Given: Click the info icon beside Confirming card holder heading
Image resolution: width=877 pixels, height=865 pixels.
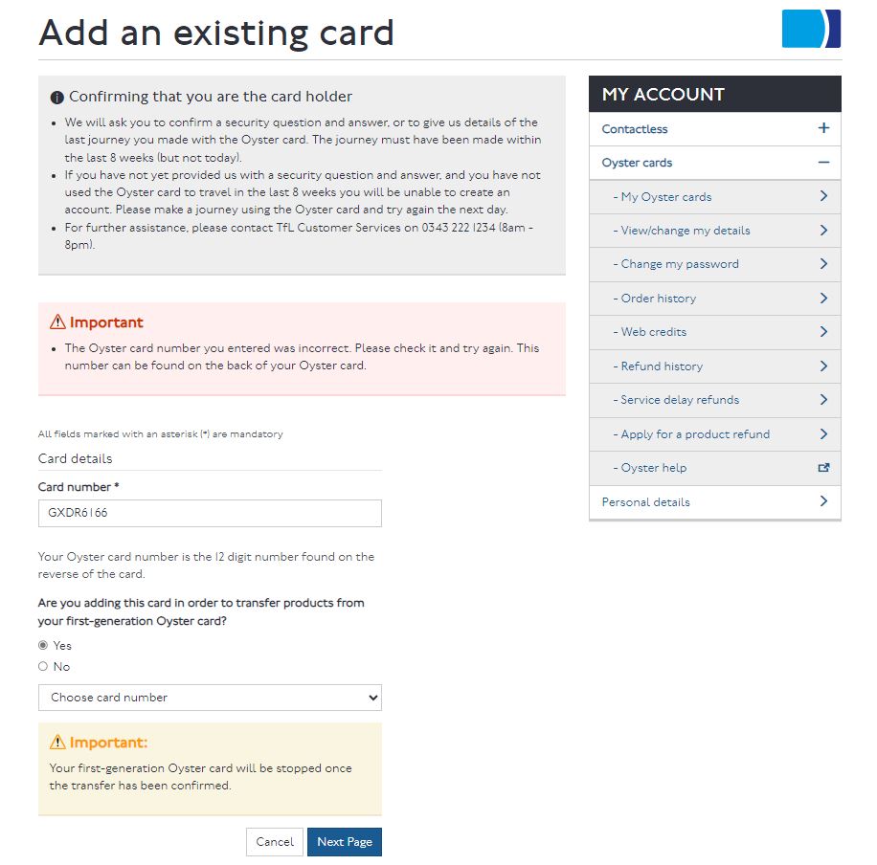Looking at the screenshot, I should tap(57, 98).
